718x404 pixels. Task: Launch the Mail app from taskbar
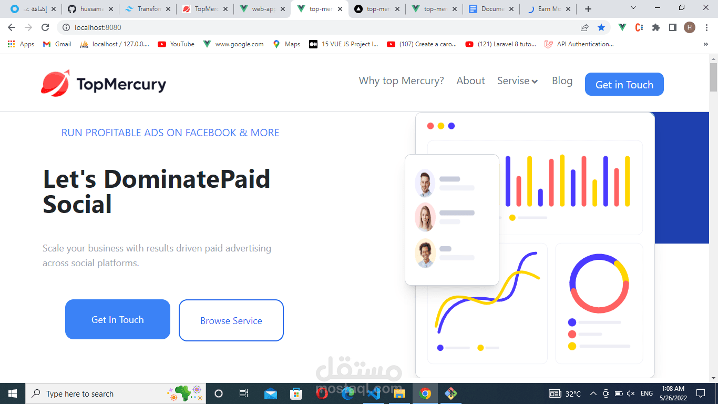click(x=270, y=393)
